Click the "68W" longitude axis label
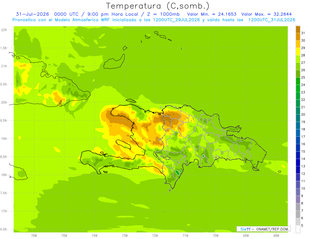This screenshot has height=239, width=310. pos(276,235)
